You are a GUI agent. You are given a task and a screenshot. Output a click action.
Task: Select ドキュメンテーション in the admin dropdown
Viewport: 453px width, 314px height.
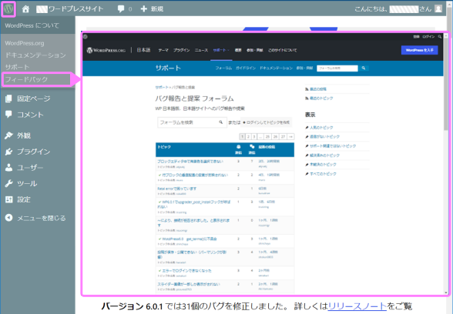point(35,55)
